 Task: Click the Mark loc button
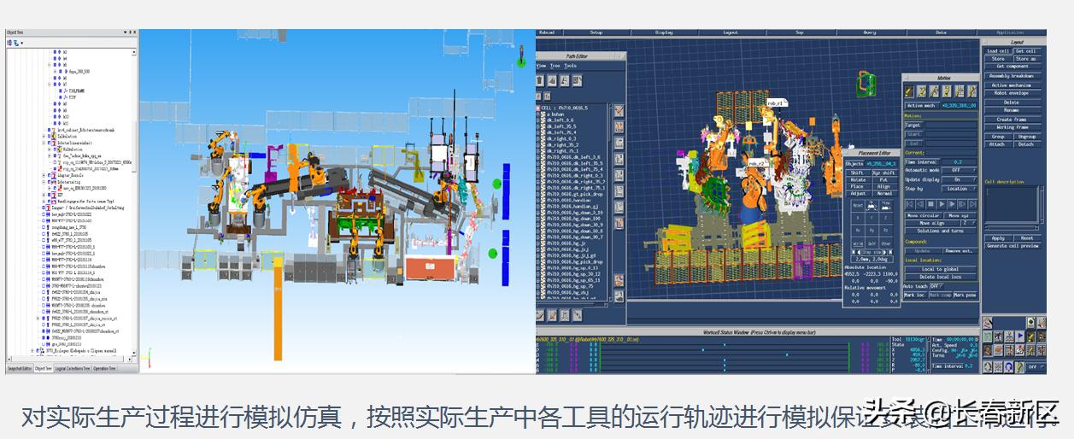(914, 295)
